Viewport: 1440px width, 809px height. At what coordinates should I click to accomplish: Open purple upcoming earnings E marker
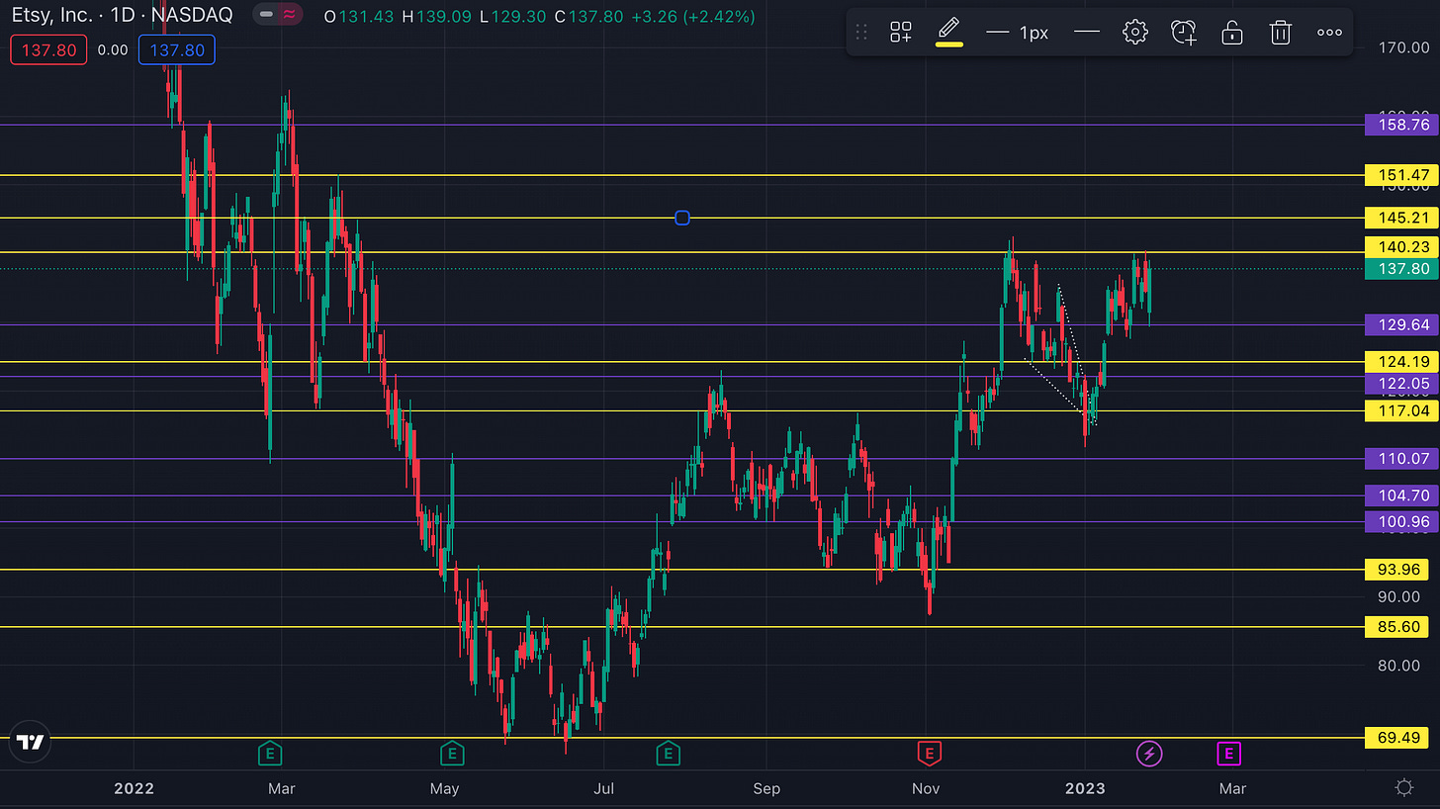(x=1228, y=755)
